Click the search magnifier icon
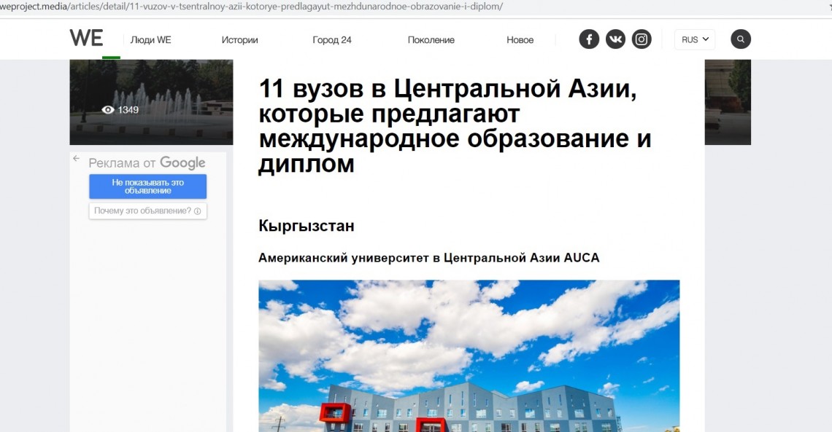 (741, 39)
